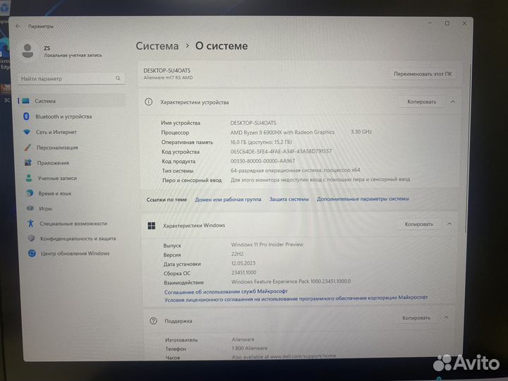The width and height of the screenshot is (508, 381).
Task: Copy device specs with Копировать button
Action: coord(421,102)
